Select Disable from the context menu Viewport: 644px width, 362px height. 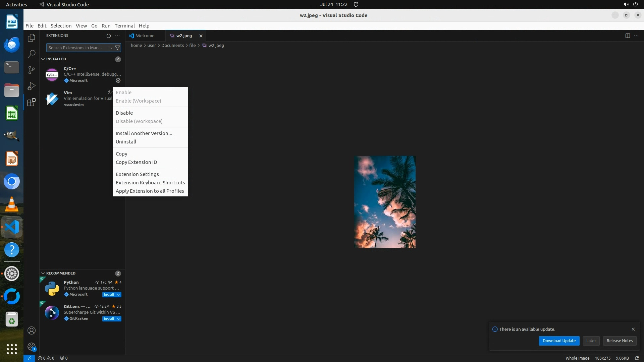coord(124,113)
